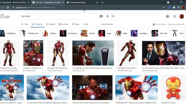Open the Wikipedia Iron Man image result
This screenshot has height=104, width=186.
pyautogui.click(x=33, y=53)
